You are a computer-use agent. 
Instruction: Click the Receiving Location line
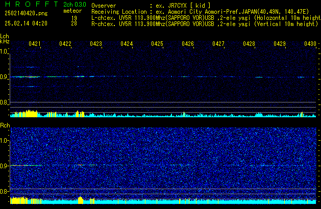pyautogui.click(x=200, y=12)
